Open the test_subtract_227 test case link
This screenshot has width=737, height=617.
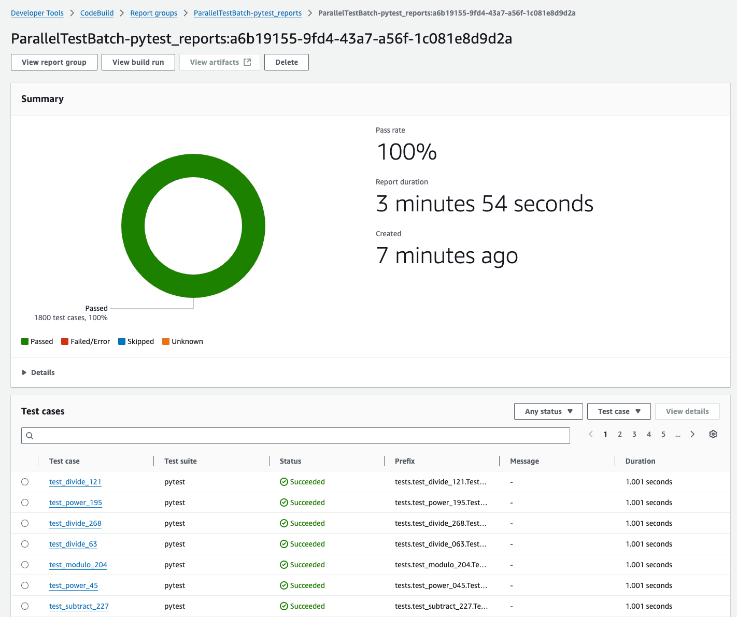click(x=79, y=606)
